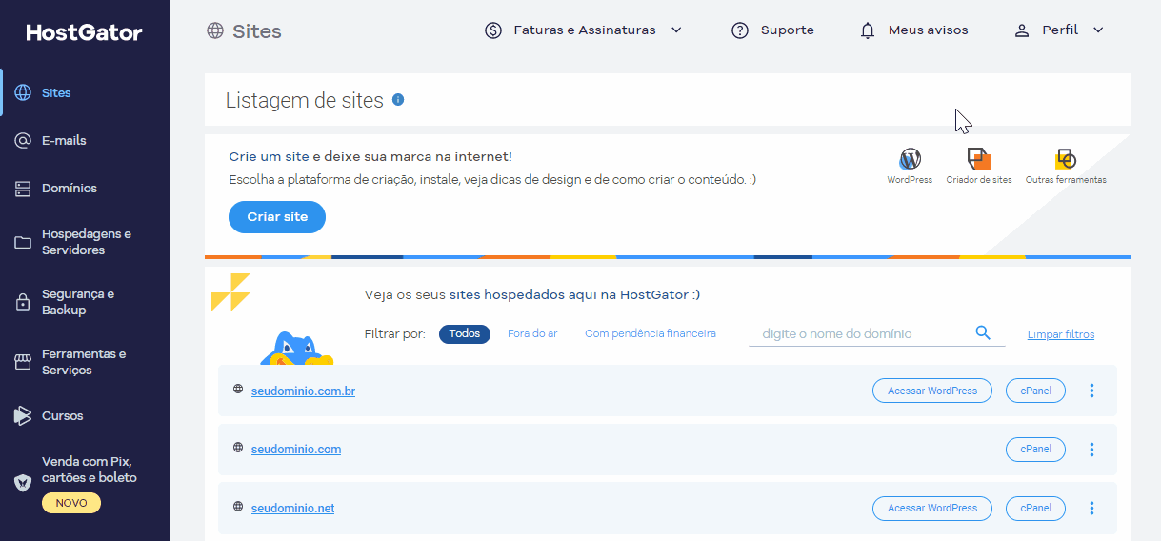Click Ferramentas e Serviços store icon
The height and width of the screenshot is (541, 1161).
(x=23, y=362)
